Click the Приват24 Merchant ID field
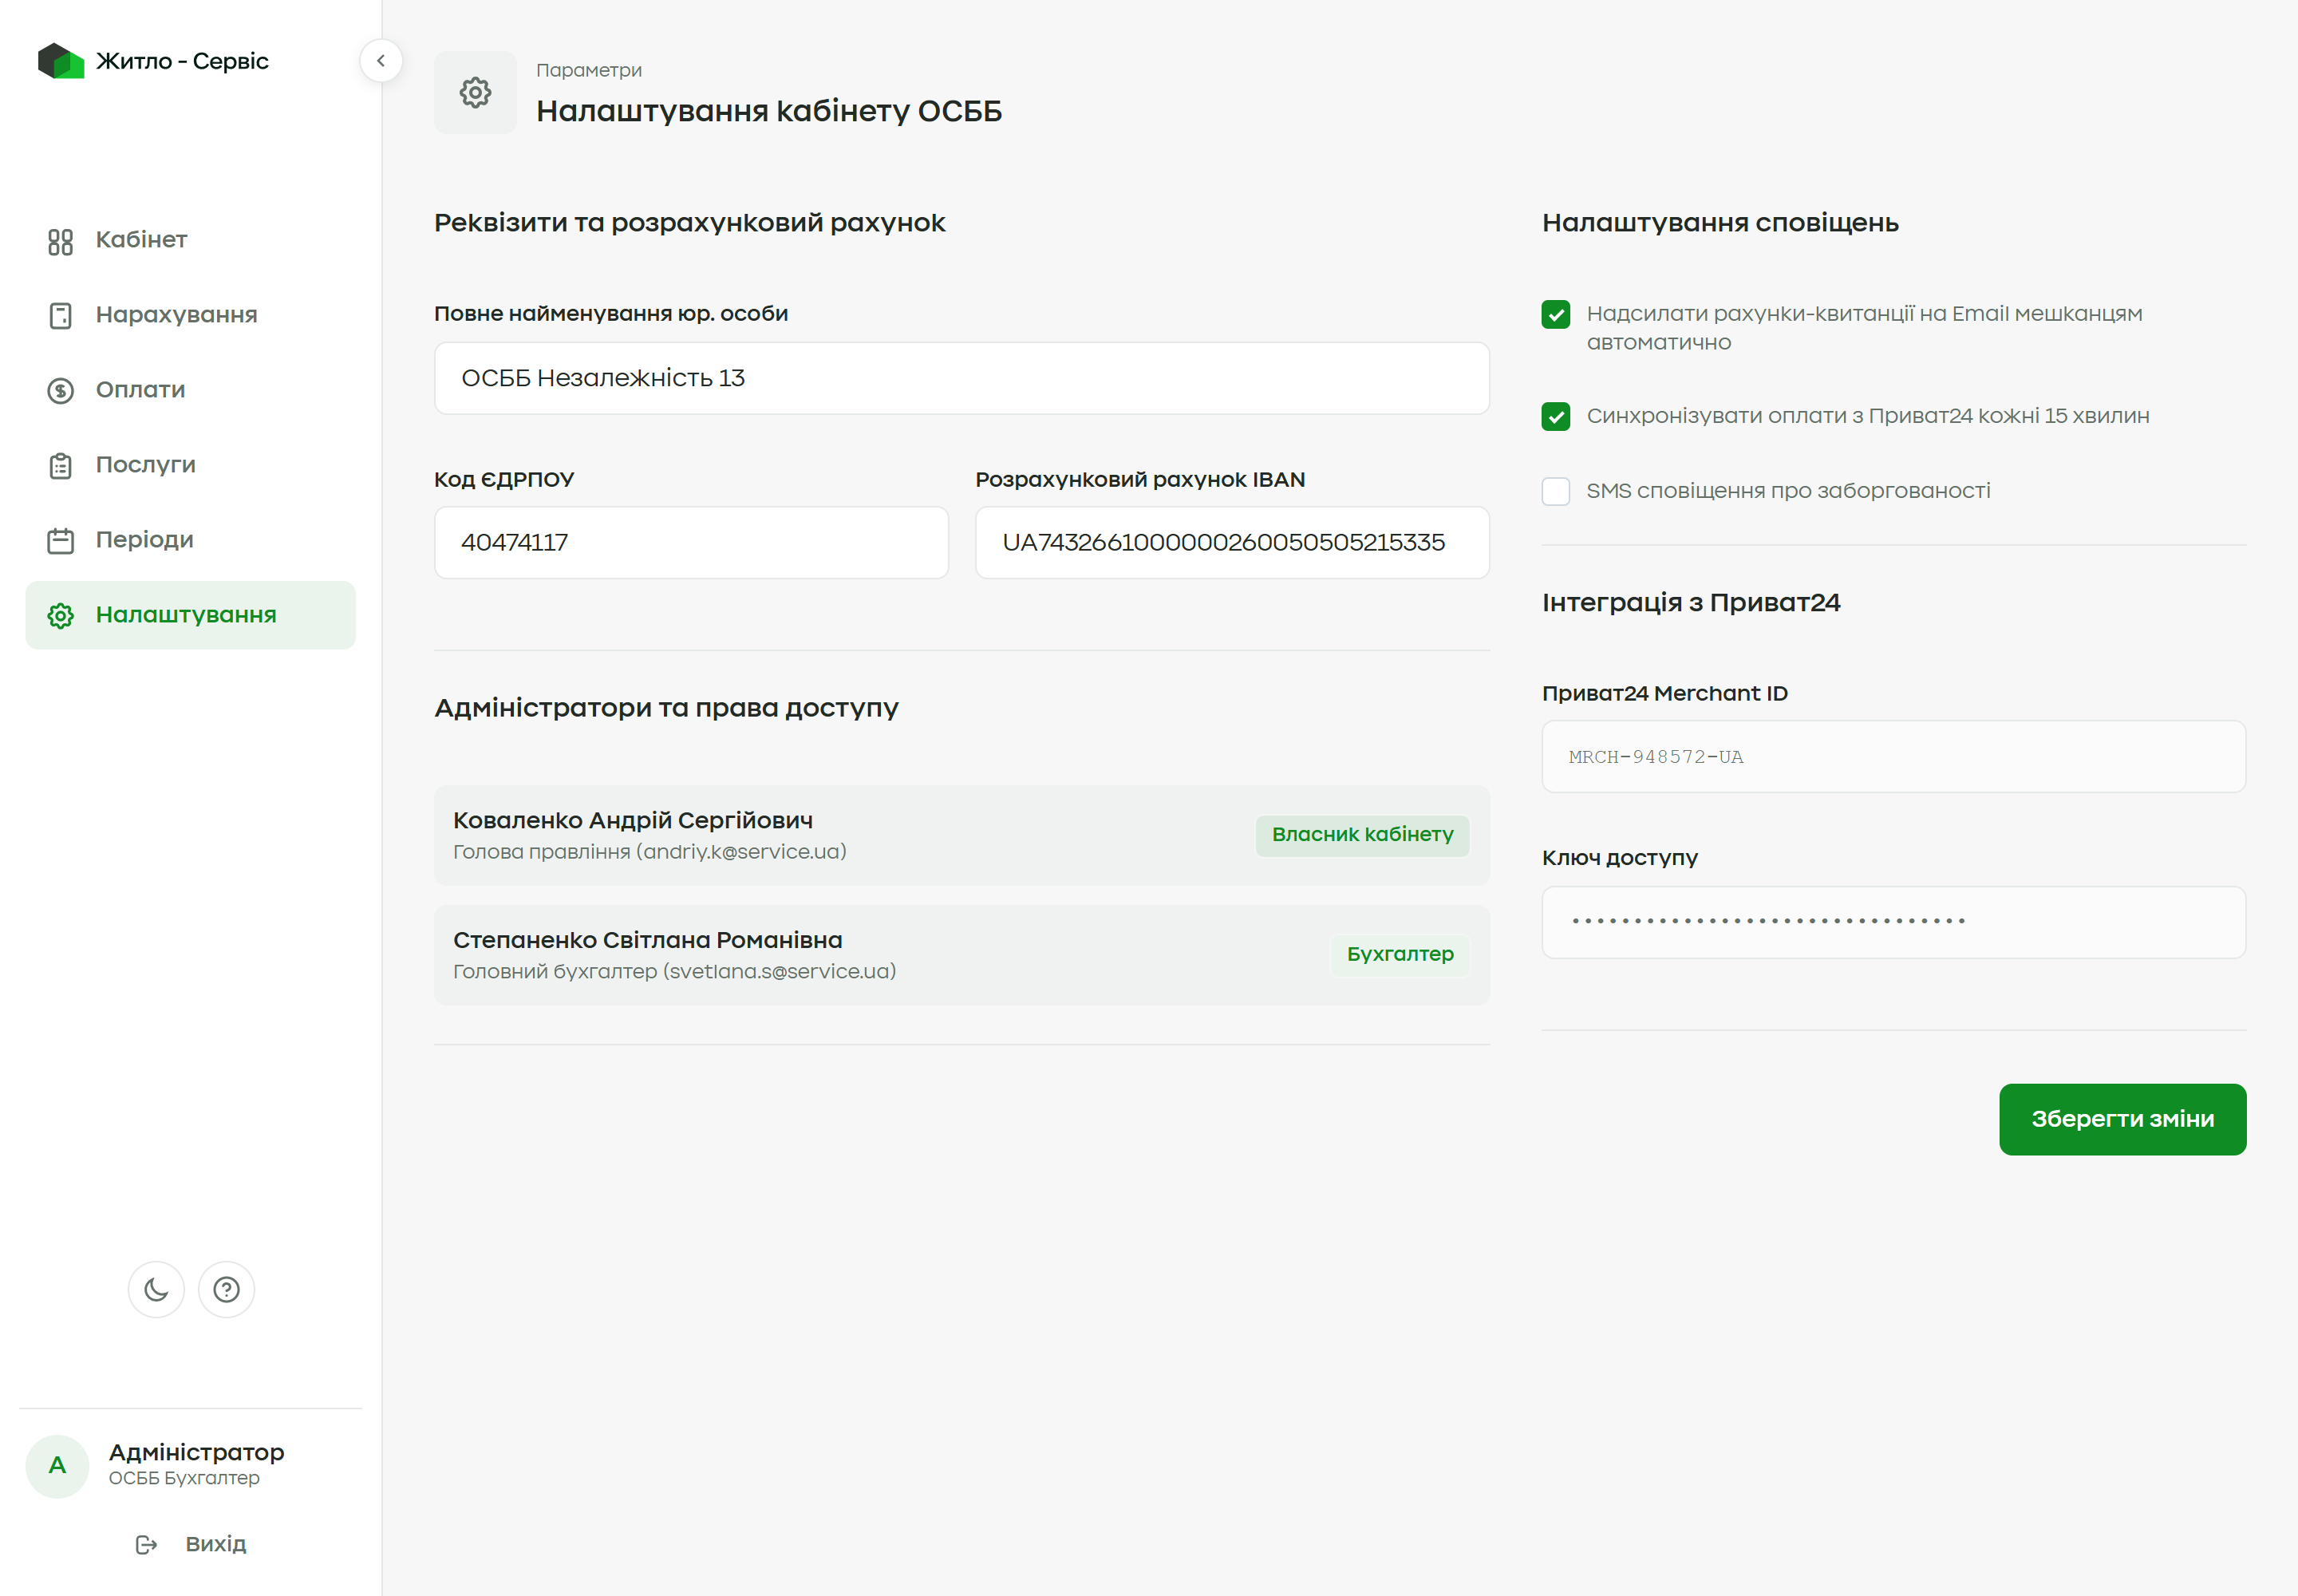Viewport: 2298px width, 1596px height. coord(1893,757)
